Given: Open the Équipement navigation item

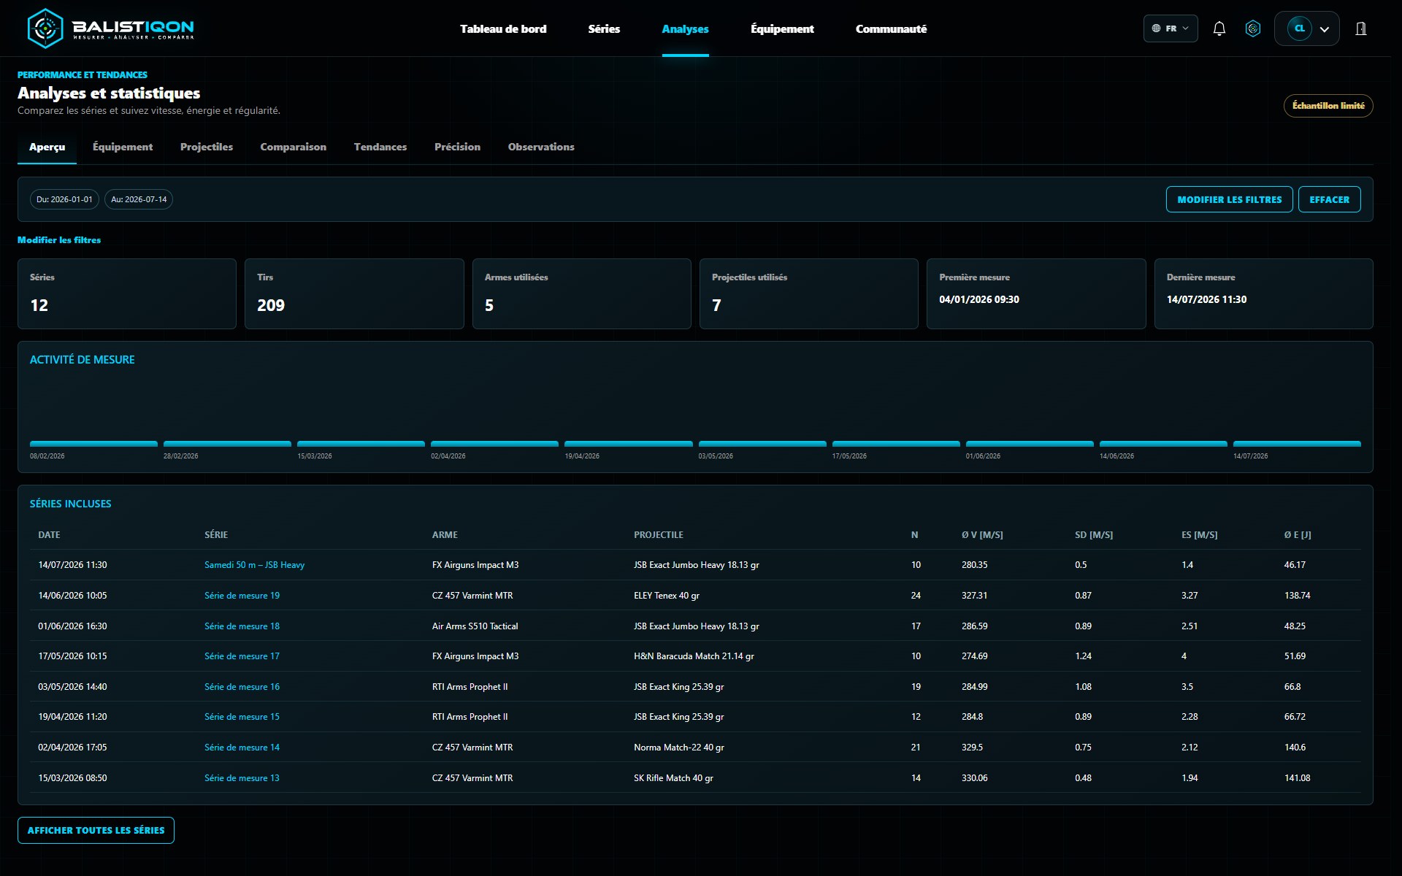Looking at the screenshot, I should (x=782, y=28).
